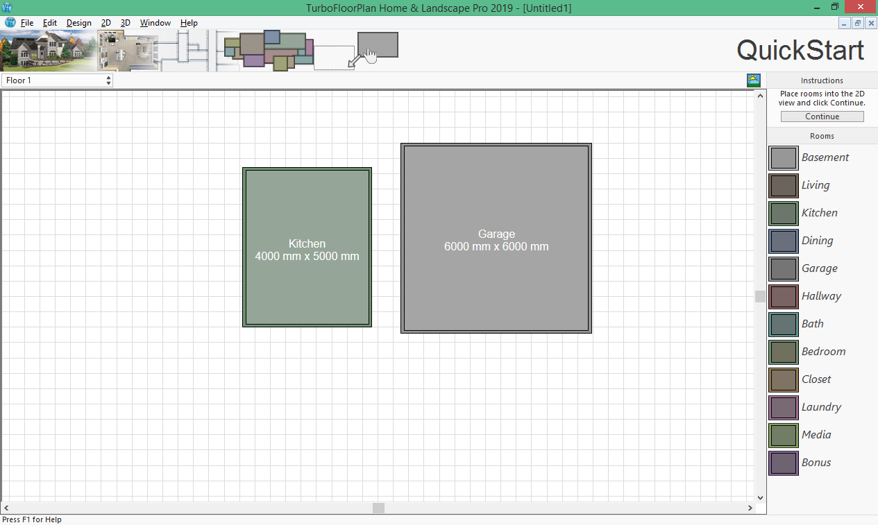Click the TurboFloorPlan icon in the title bar
Screen dimensions: 878x525
point(8,8)
